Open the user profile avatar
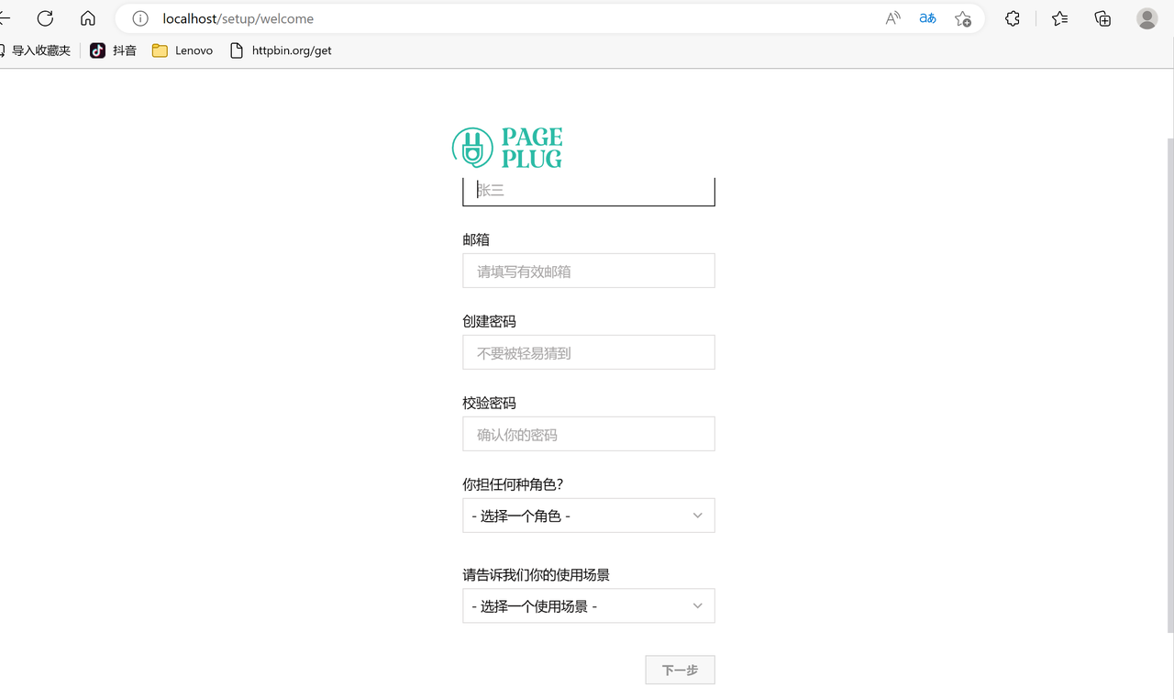Image resolution: width=1174 pixels, height=699 pixels. [x=1147, y=18]
